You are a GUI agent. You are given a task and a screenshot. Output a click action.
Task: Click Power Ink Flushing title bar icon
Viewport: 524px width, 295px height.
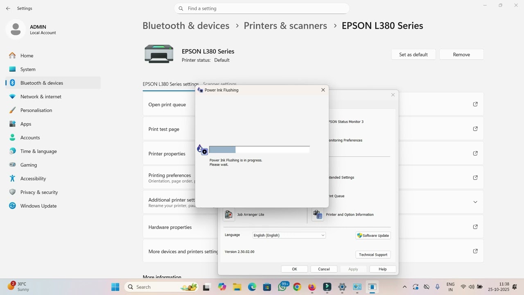click(x=200, y=90)
